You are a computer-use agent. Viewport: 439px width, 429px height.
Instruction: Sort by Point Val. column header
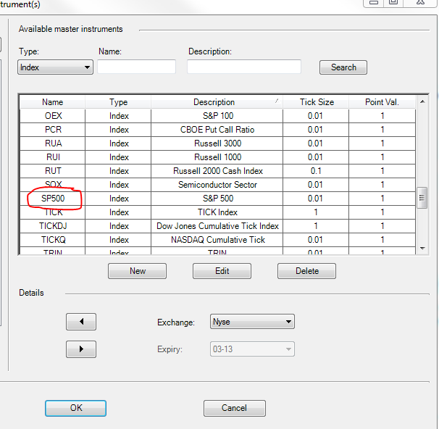point(382,102)
